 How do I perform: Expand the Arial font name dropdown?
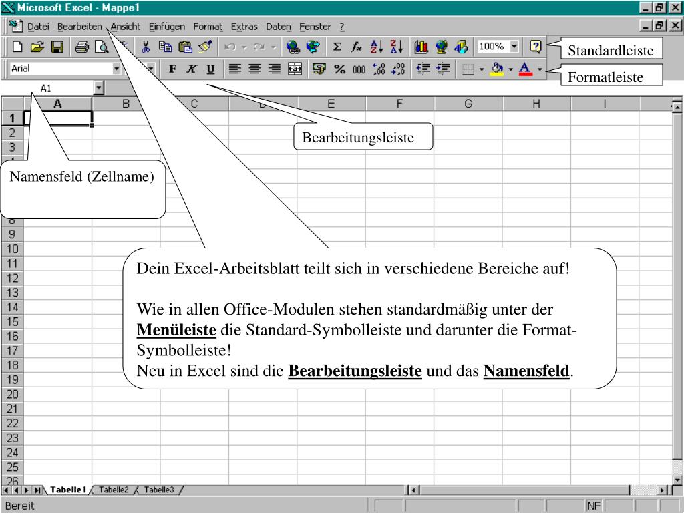click(116, 69)
